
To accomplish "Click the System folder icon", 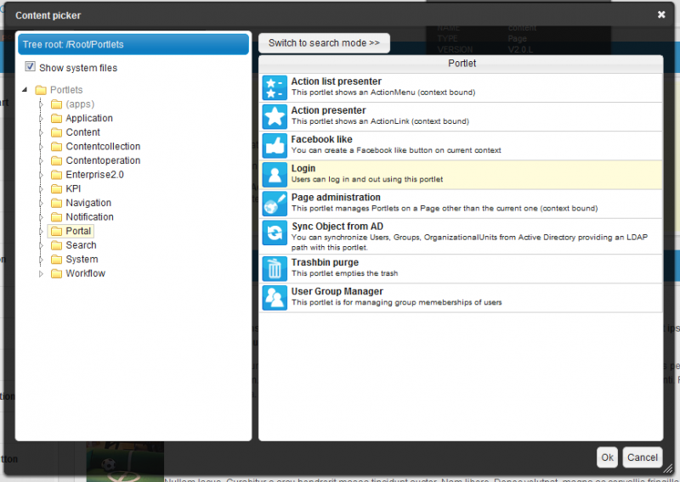I will (56, 260).
